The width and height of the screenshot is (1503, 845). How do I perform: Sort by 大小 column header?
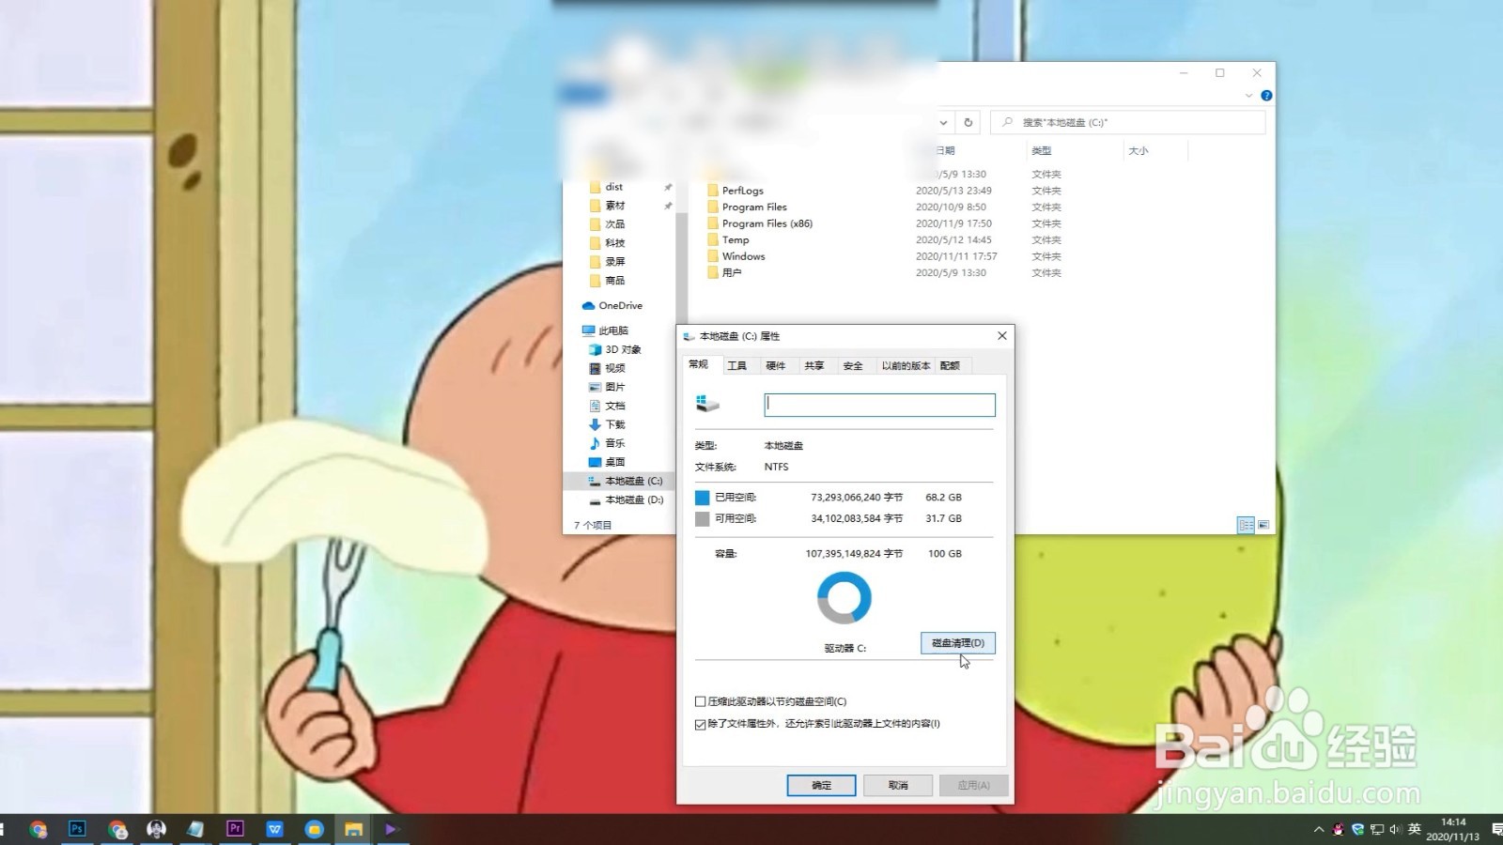[1138, 150]
